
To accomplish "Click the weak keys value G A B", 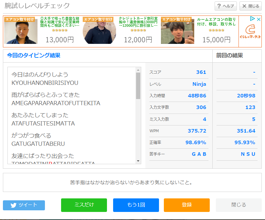I will coord(199,154).
